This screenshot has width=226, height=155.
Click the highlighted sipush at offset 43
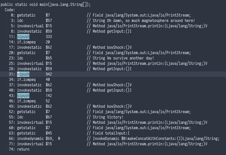23,96
